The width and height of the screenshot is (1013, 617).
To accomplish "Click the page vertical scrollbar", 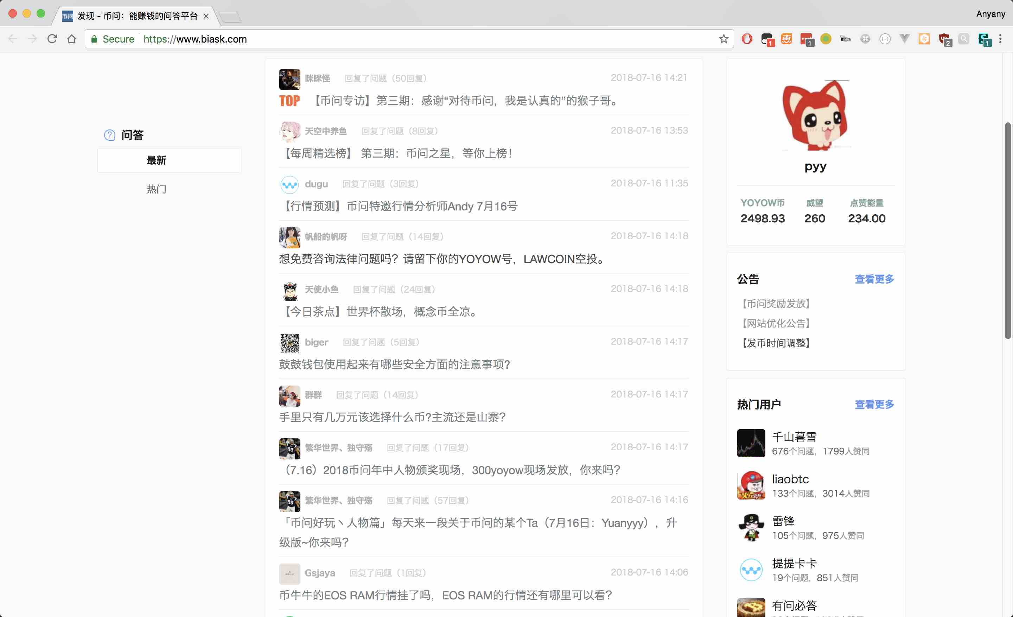I will pyautogui.click(x=1008, y=230).
